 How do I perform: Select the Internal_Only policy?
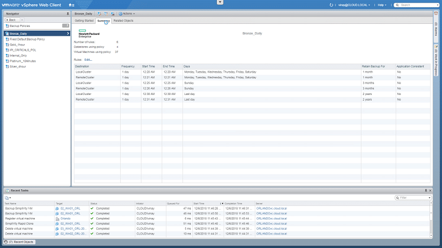pos(18,56)
